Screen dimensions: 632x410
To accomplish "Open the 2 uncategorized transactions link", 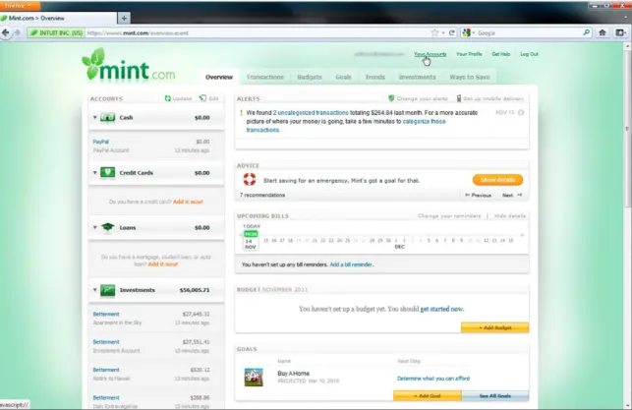I will coord(311,113).
